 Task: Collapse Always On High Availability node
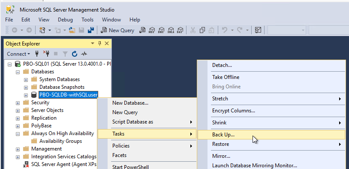pos(18,134)
